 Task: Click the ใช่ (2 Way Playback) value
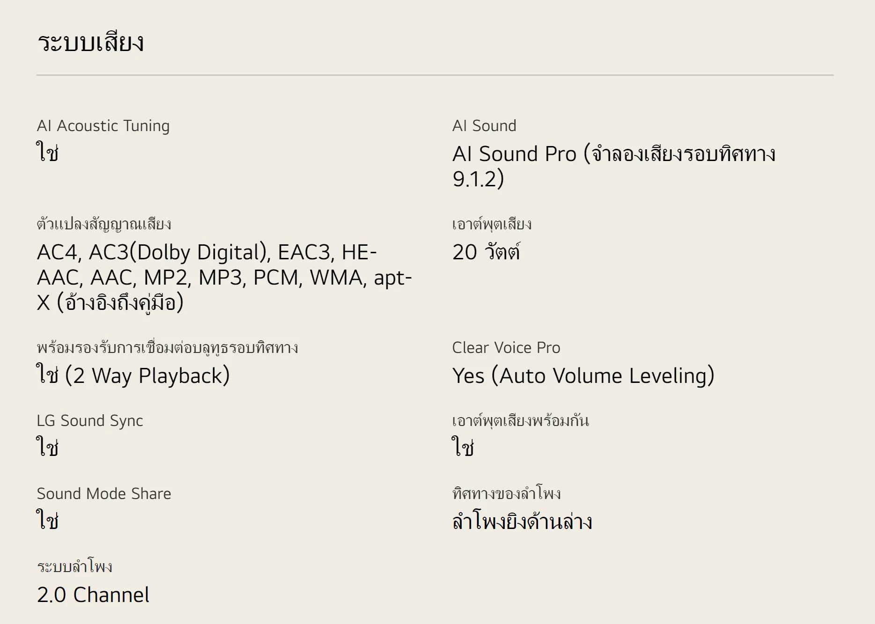(x=133, y=376)
